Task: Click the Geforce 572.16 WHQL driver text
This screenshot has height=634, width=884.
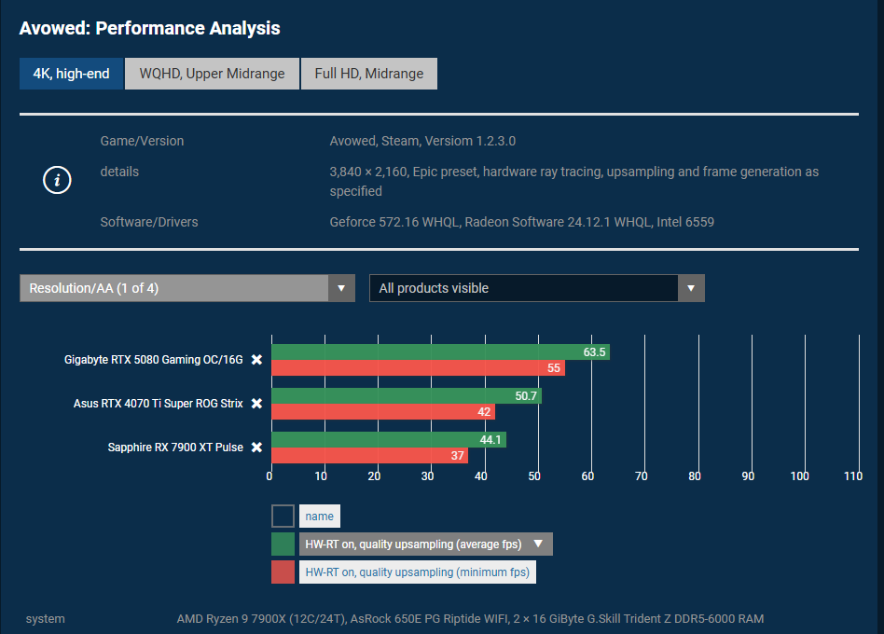Action: [x=521, y=222]
